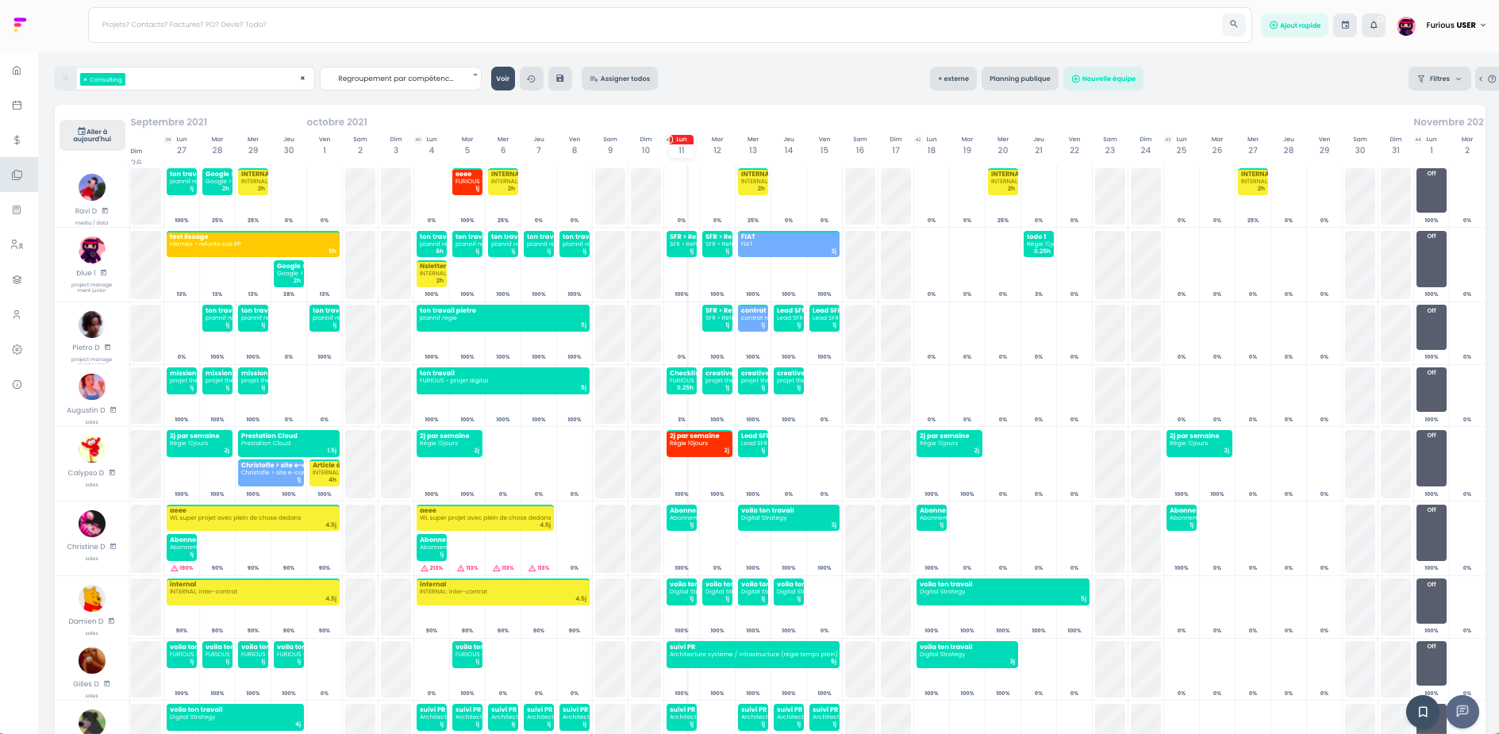
Task: Click the small calendar icon beside Pietro D
Action: point(108,348)
